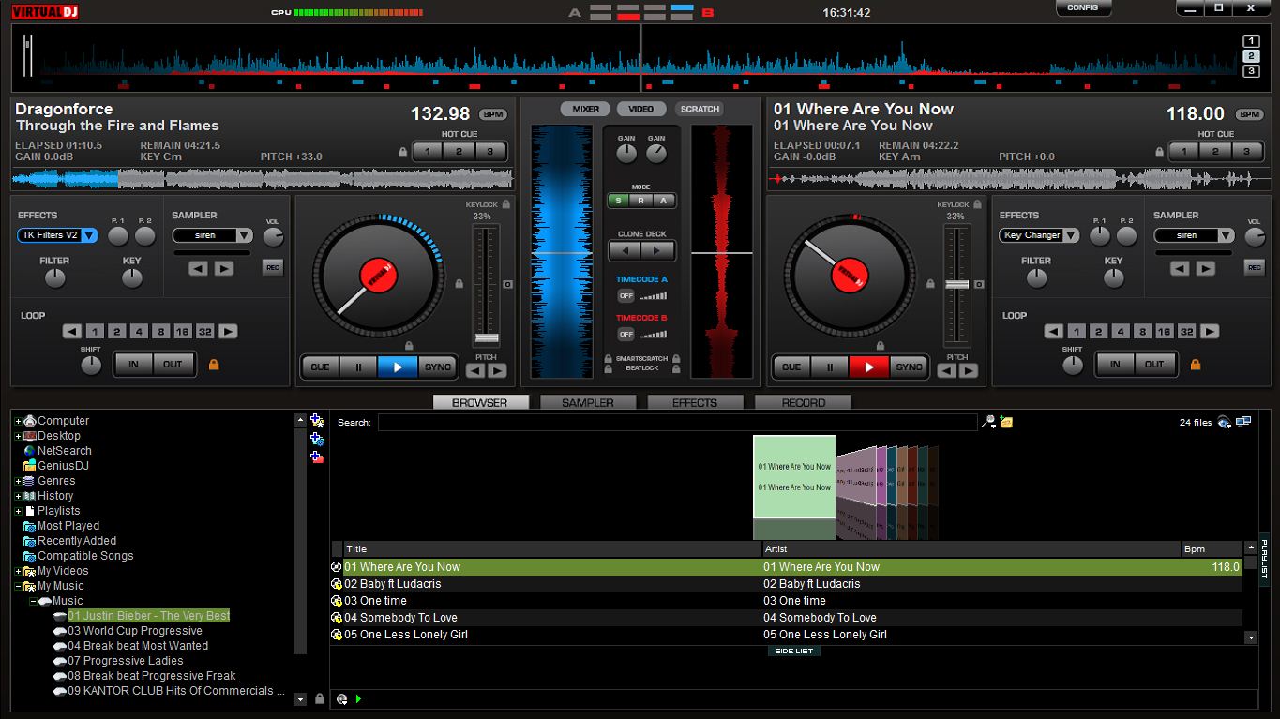This screenshot has width=1280, height=719.
Task: Click SIDE LIST button below track list
Action: (793, 652)
